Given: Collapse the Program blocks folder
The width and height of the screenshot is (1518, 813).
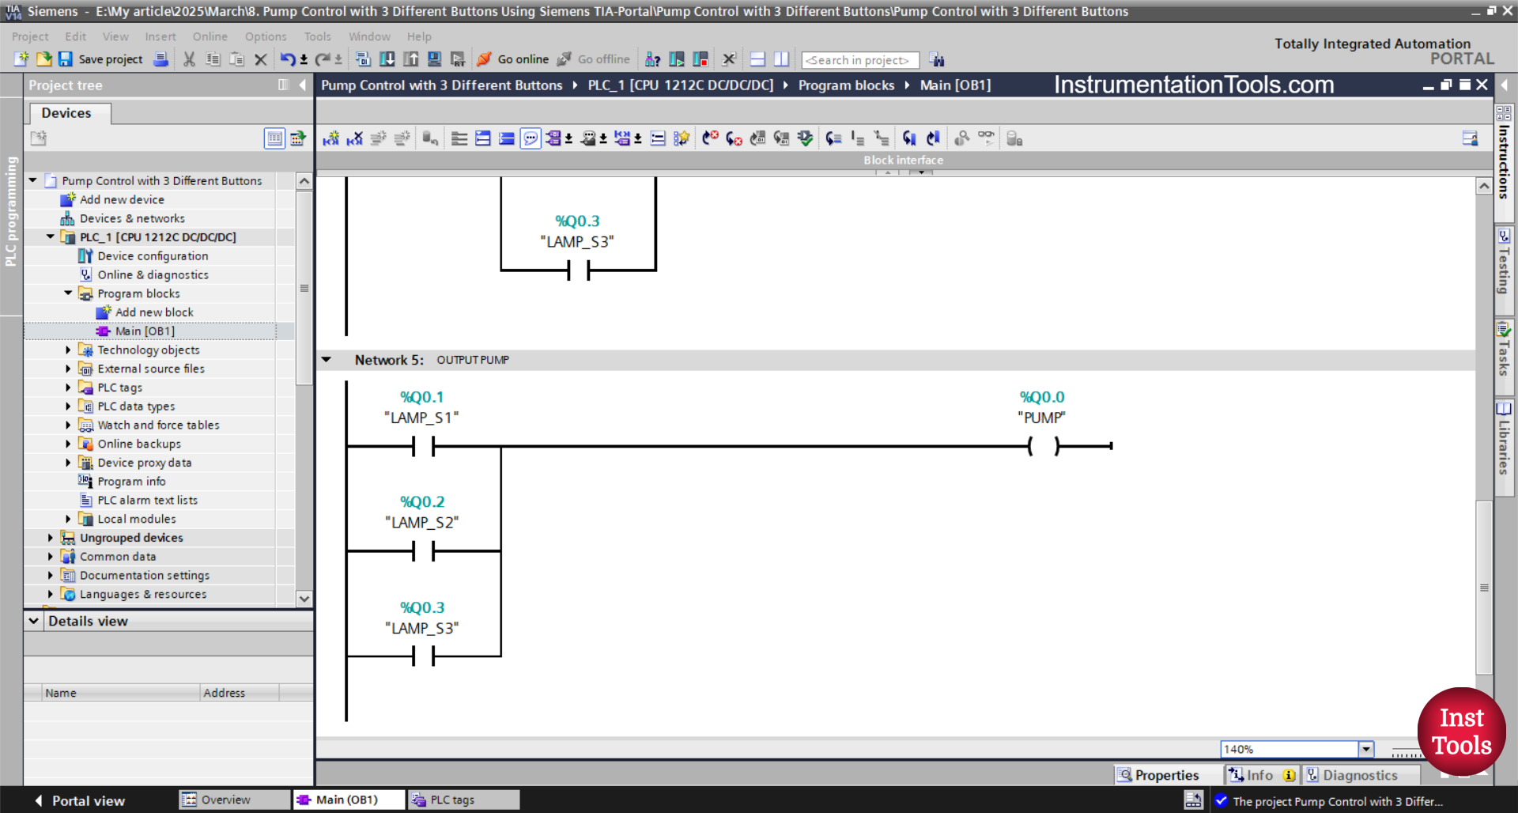Looking at the screenshot, I should [x=68, y=293].
